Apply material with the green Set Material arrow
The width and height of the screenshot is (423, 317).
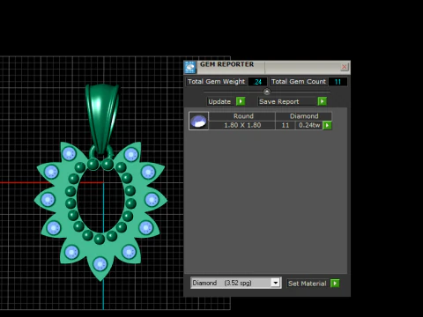click(335, 284)
